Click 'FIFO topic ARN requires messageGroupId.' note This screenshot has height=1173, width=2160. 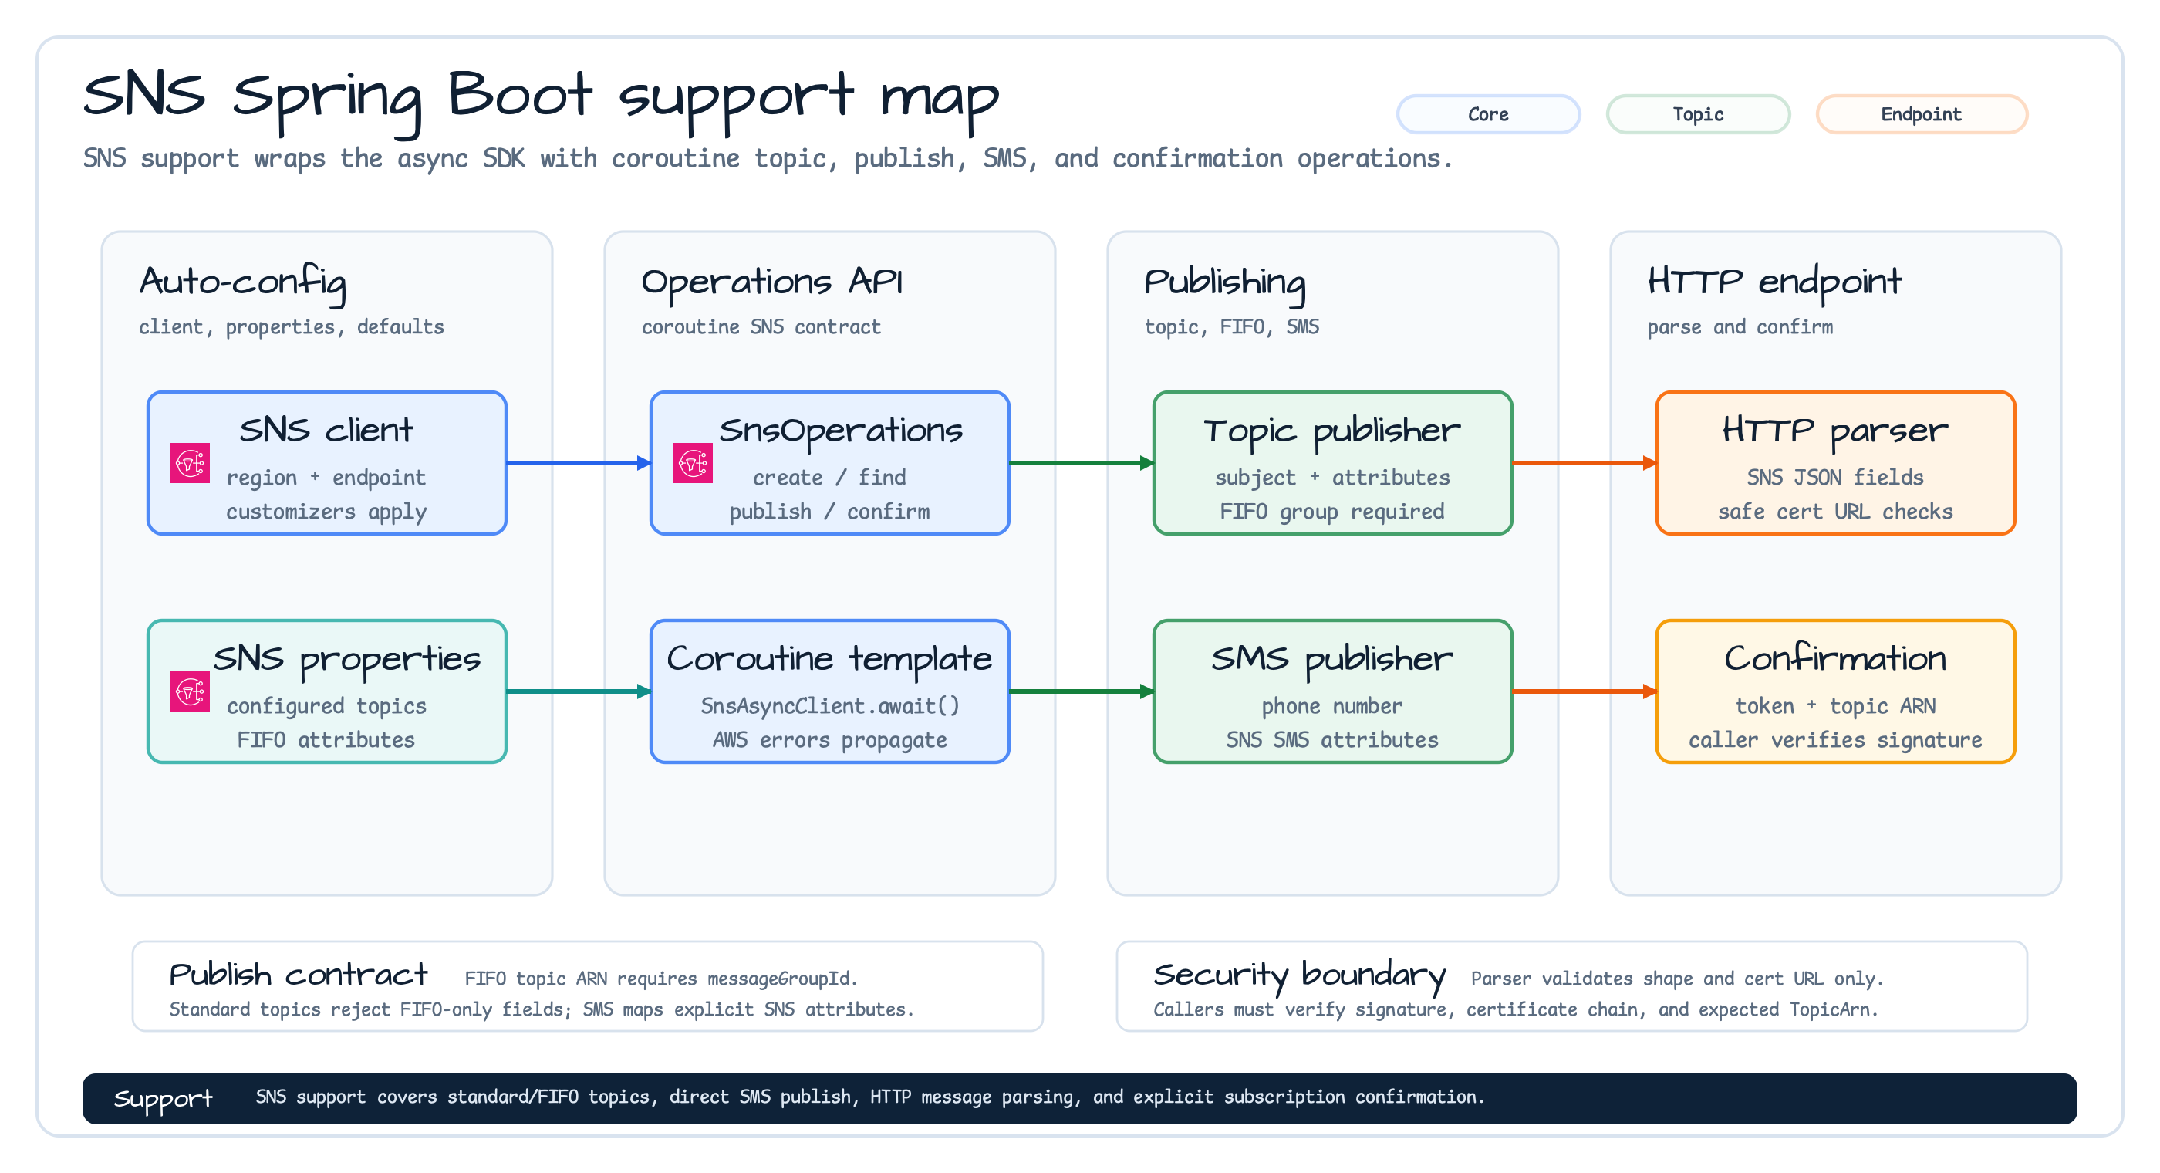[x=661, y=980]
